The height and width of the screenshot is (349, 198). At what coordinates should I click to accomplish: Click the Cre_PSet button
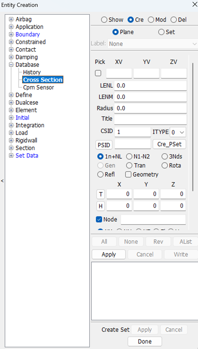[169, 144]
